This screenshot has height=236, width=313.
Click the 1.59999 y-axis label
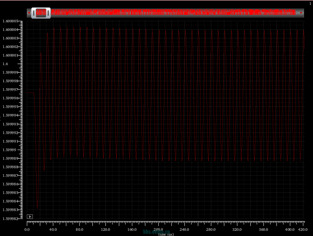pyautogui.click(x=9, y=150)
